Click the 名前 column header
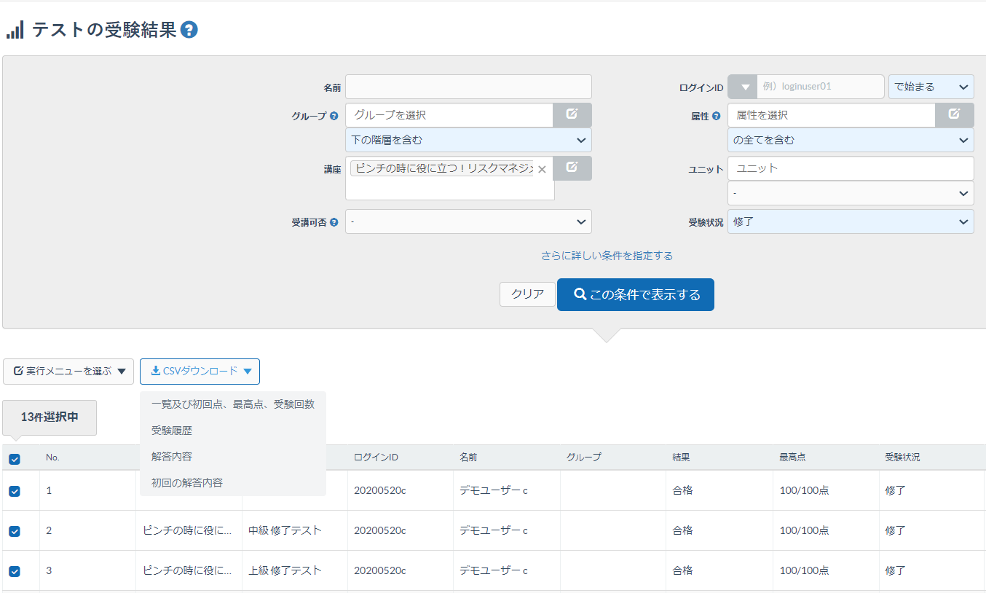Image resolution: width=986 pixels, height=593 pixels. point(468,457)
